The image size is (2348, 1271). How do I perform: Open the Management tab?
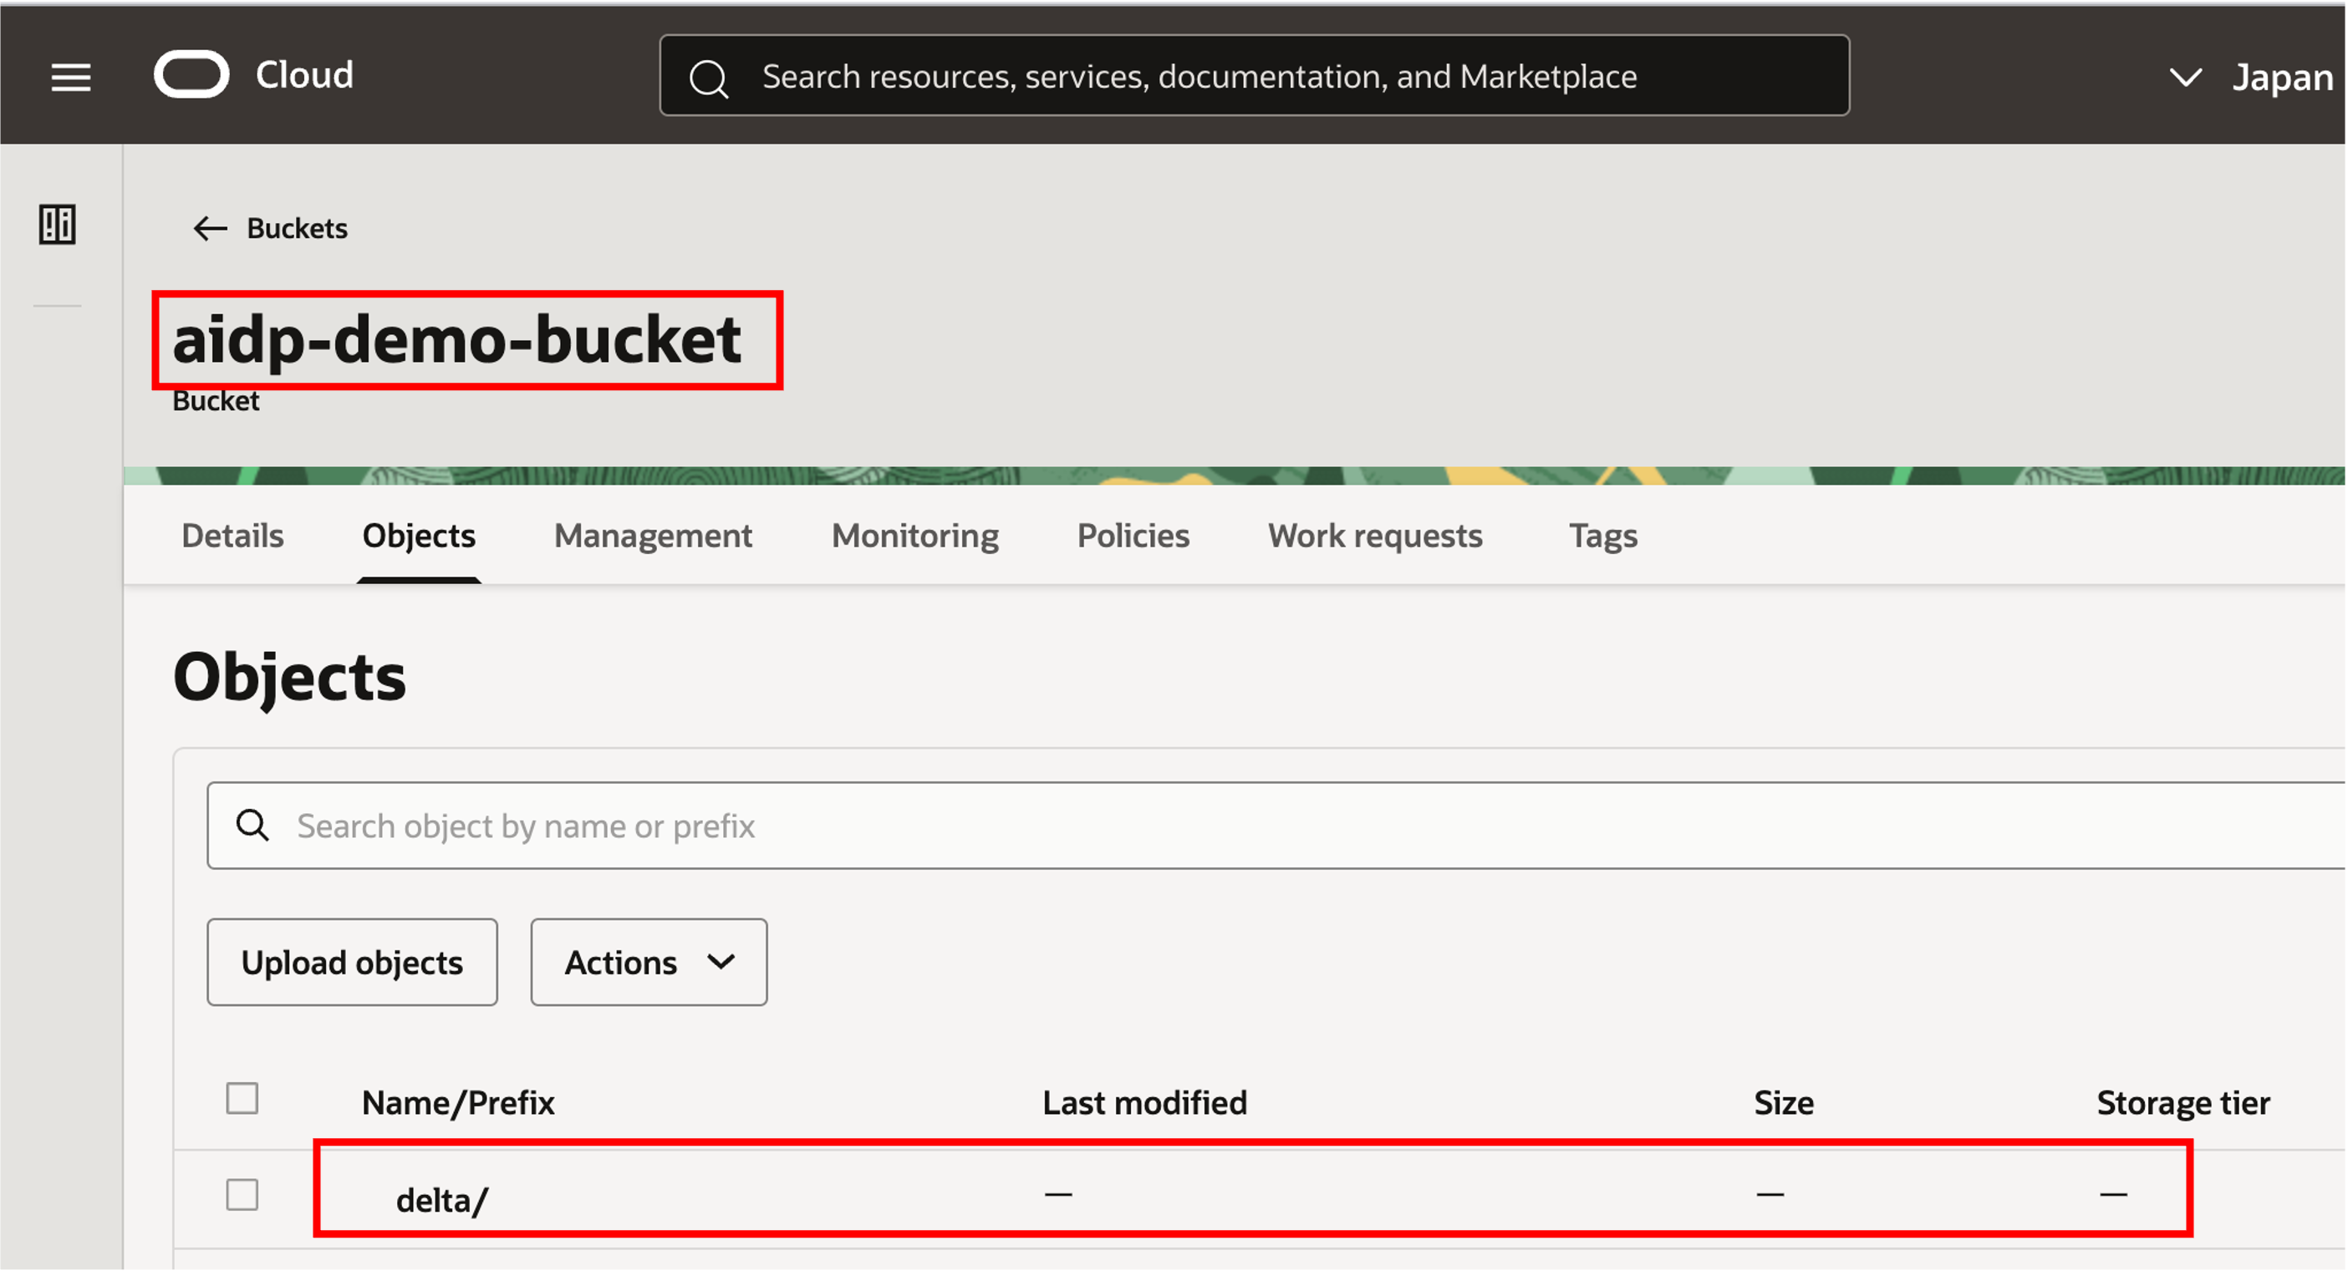654,536
